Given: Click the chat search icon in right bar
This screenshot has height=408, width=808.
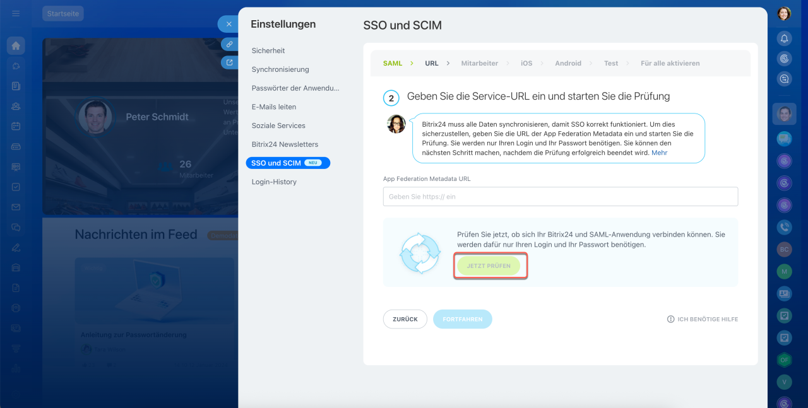Looking at the screenshot, I should tap(784, 79).
